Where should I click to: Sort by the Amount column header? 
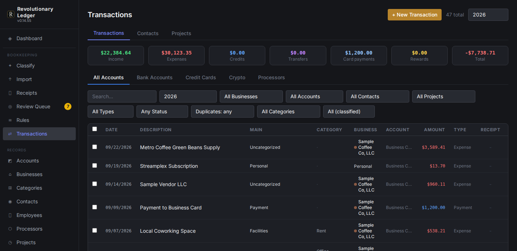(x=434, y=130)
